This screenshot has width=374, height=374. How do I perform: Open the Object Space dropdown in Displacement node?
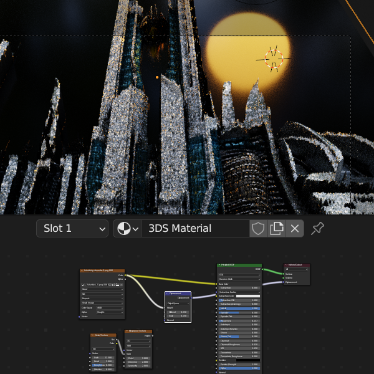(178, 304)
